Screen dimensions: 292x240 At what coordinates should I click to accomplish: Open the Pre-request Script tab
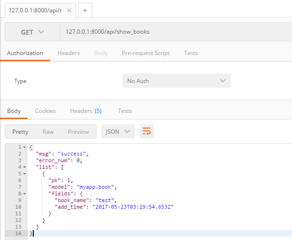click(146, 53)
